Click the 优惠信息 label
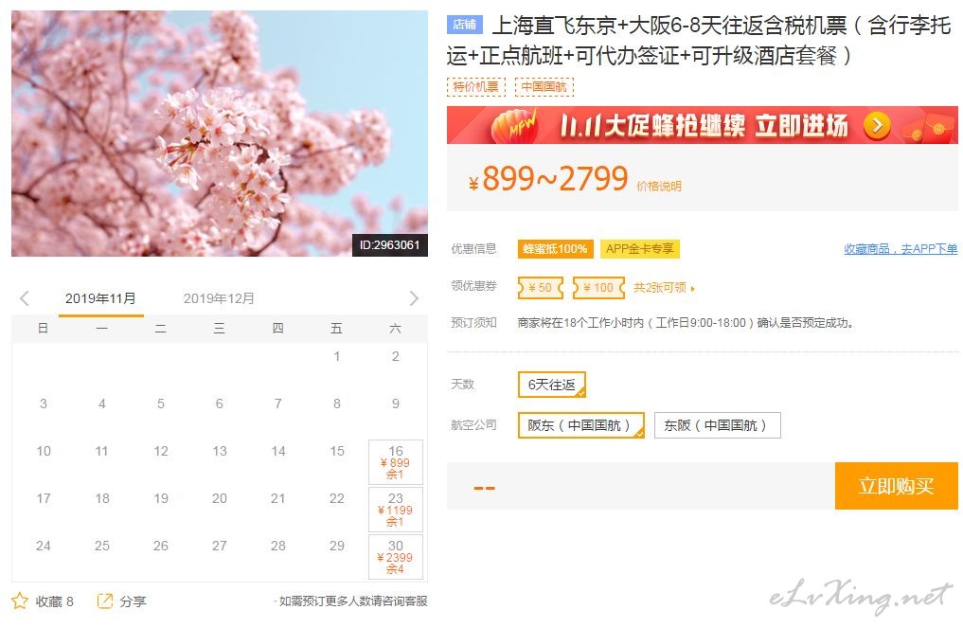This screenshot has width=963, height=628. [x=473, y=249]
